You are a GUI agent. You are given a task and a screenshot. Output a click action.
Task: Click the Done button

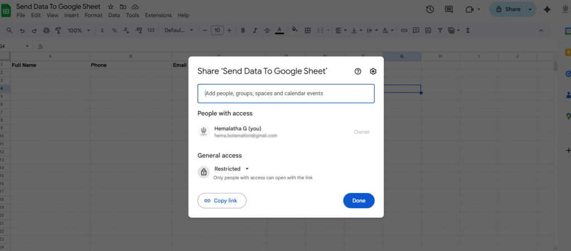pyautogui.click(x=359, y=200)
